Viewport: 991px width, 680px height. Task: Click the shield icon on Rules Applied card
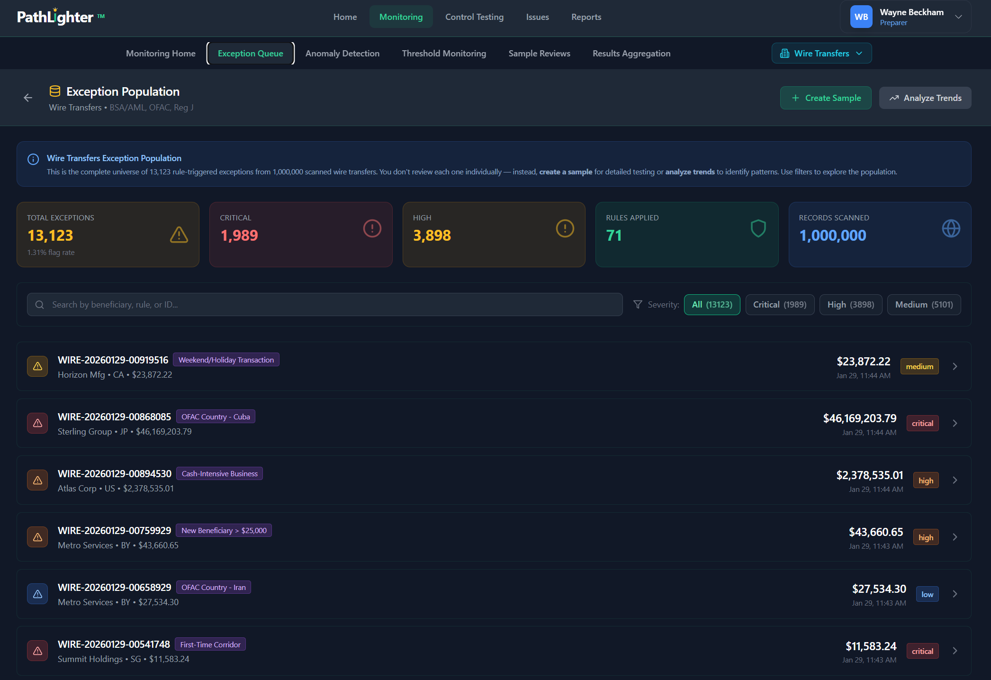(x=759, y=228)
